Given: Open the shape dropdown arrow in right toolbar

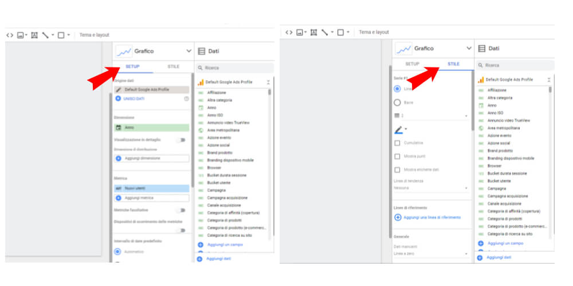Looking at the screenshot, I should (x=348, y=33).
